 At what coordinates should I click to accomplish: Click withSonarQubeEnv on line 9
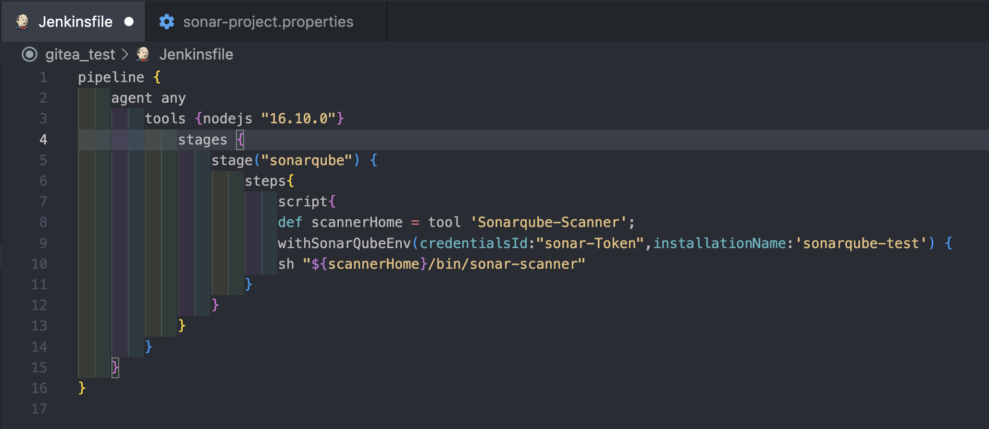coord(344,243)
